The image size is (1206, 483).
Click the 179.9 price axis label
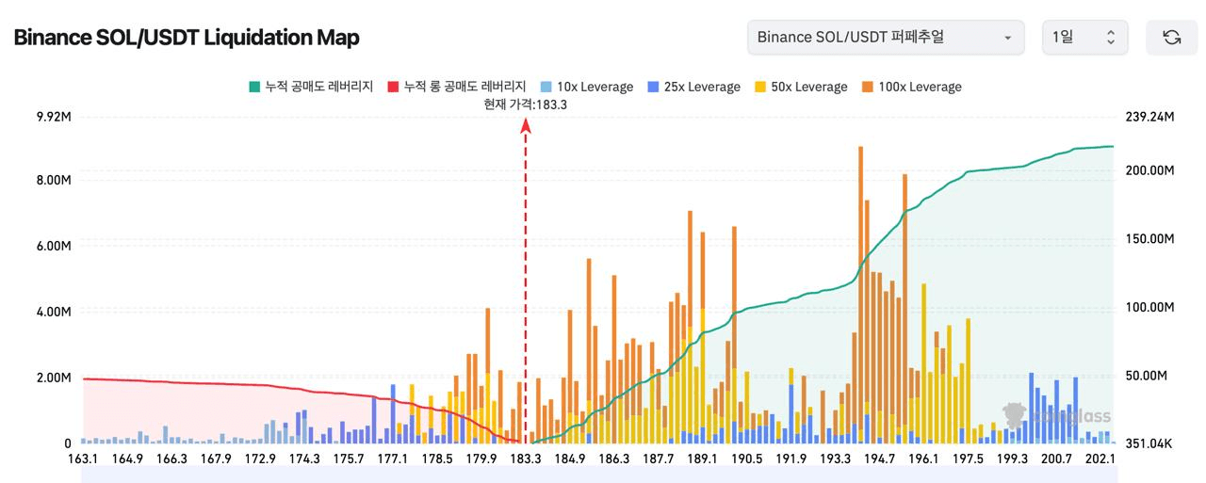pos(481,459)
